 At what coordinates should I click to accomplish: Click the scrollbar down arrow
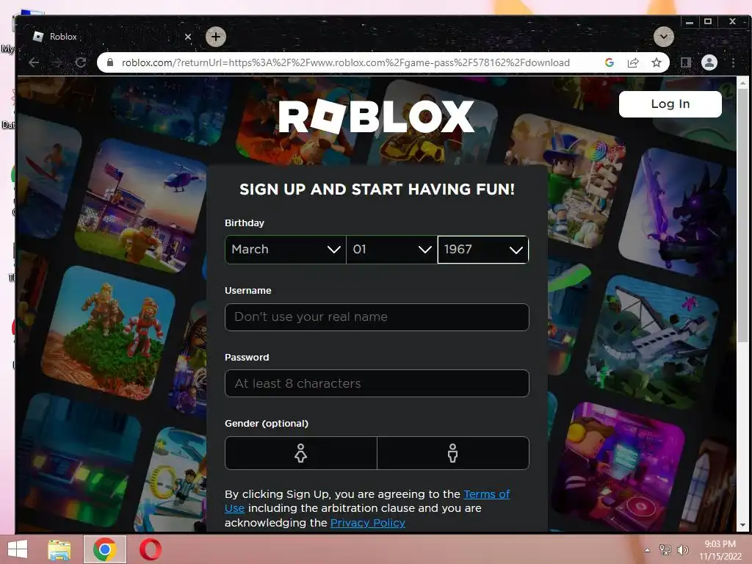pos(743,526)
